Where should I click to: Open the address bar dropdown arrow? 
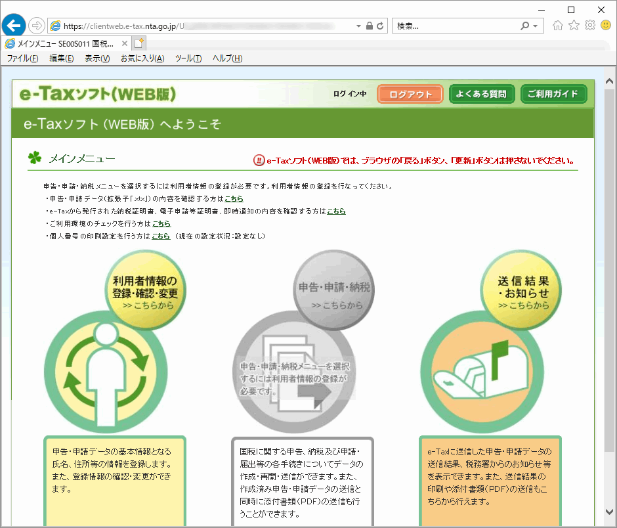point(358,26)
